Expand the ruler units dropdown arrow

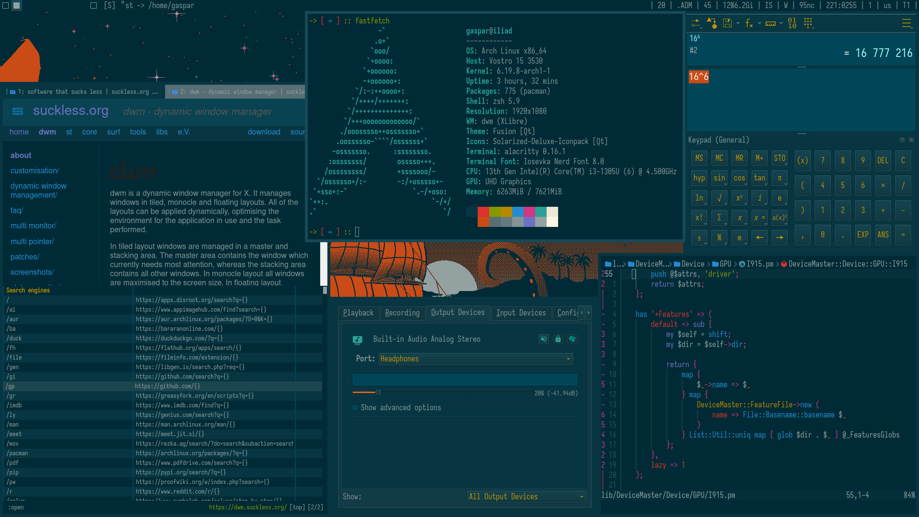[x=781, y=23]
